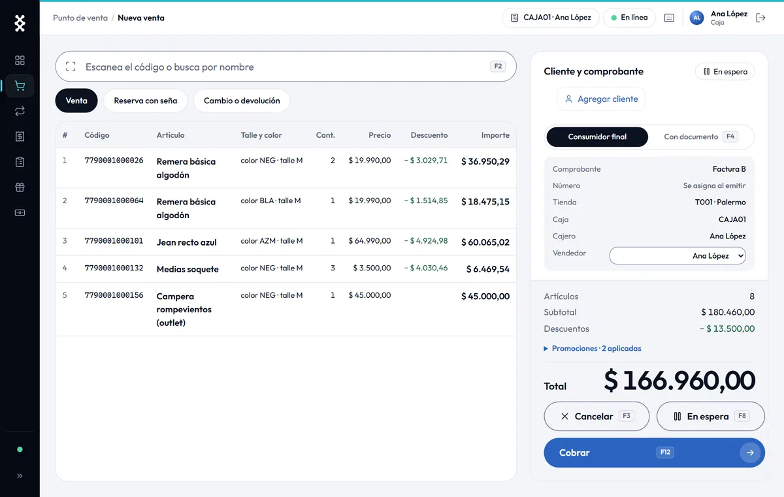The width and height of the screenshot is (784, 497).
Task: Select the Venta tab
Action: pos(76,101)
